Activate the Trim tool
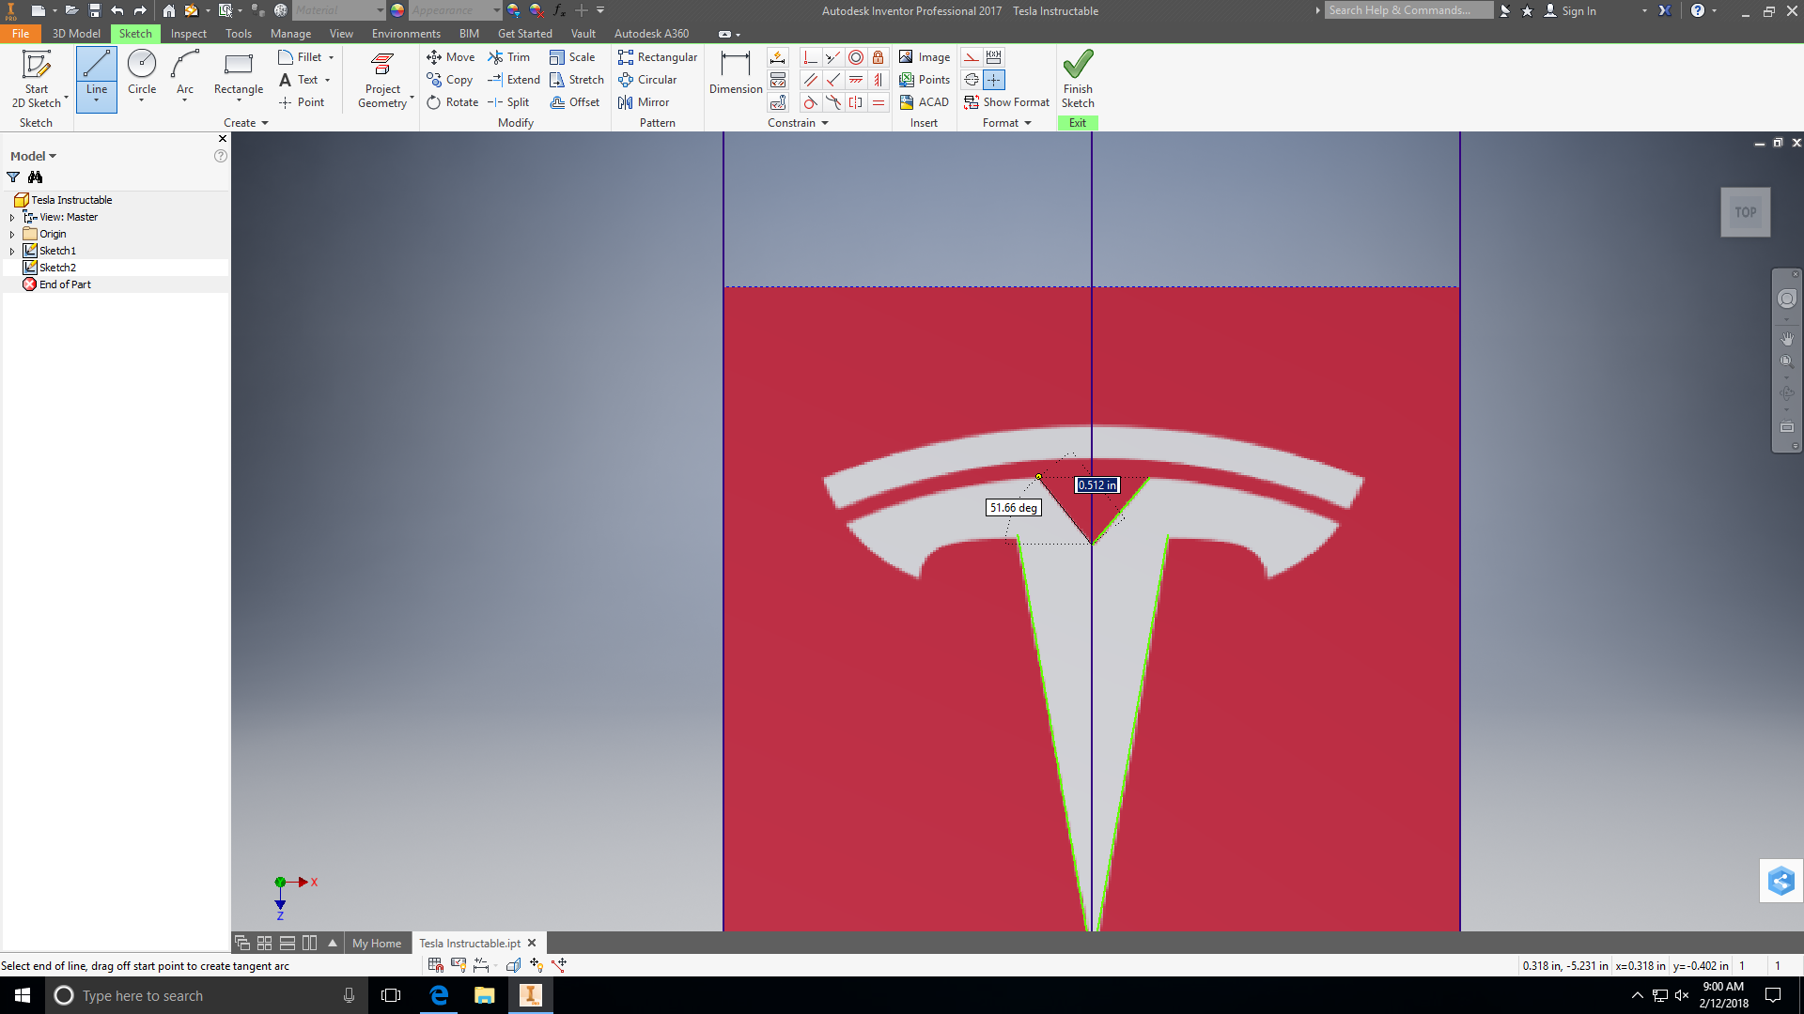The width and height of the screenshot is (1804, 1014). (x=508, y=57)
